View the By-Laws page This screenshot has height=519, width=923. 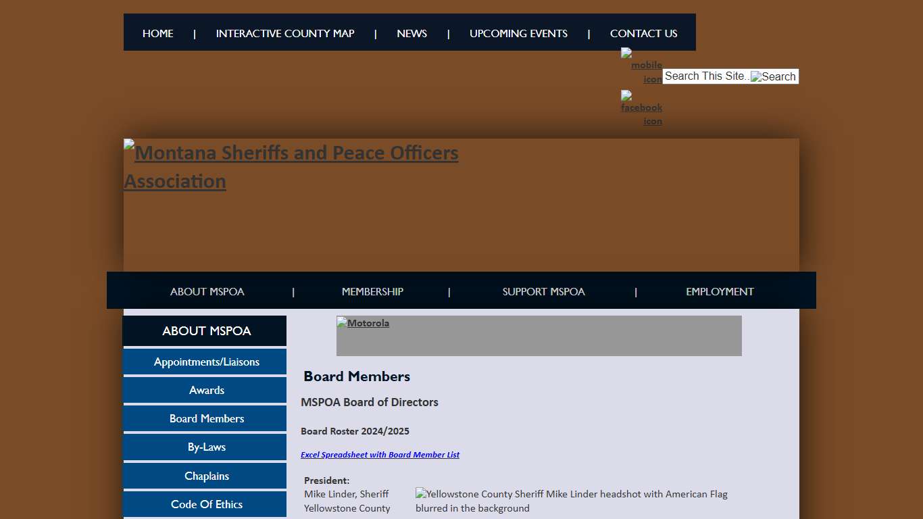pos(207,447)
